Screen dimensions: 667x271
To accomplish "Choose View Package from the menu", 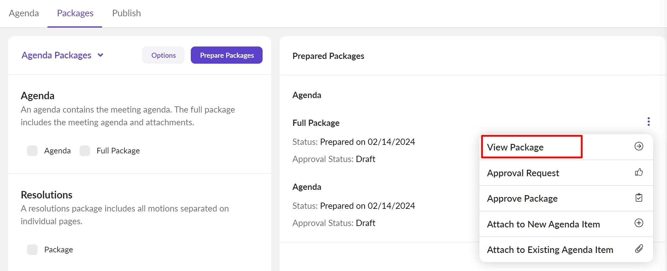I will coord(515,147).
